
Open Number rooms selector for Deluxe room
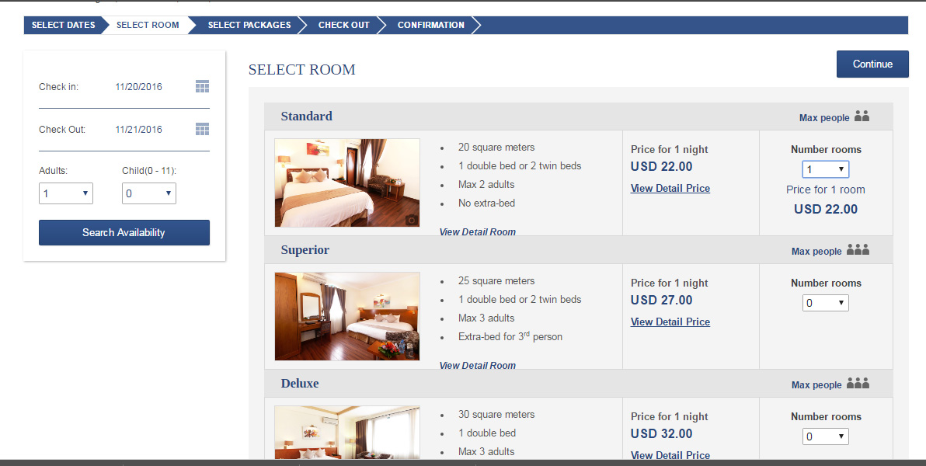point(825,436)
